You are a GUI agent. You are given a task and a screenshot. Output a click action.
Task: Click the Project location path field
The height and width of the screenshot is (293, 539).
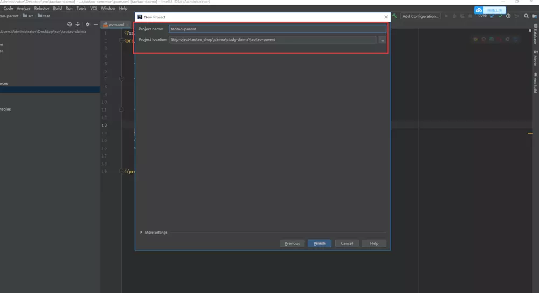point(273,39)
